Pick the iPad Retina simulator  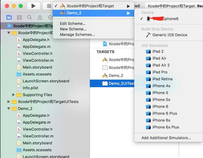point(169,79)
